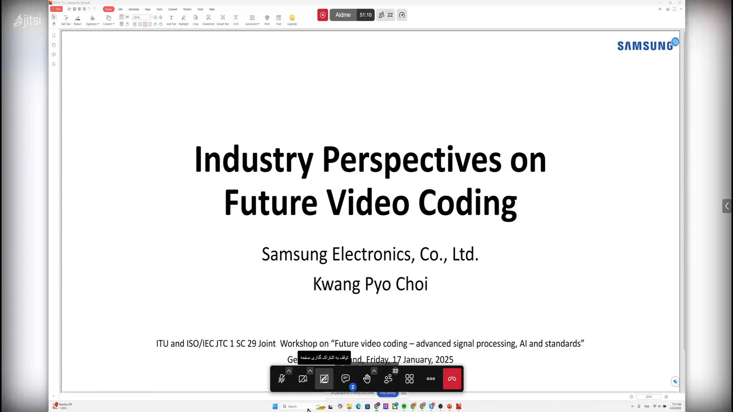Open the comments panel in left sidebar
The image size is (733, 412).
click(54, 55)
